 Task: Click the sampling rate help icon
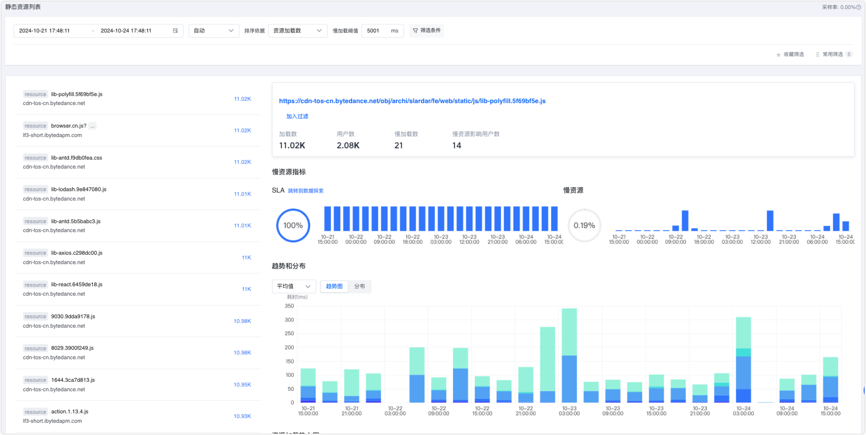tap(858, 7)
